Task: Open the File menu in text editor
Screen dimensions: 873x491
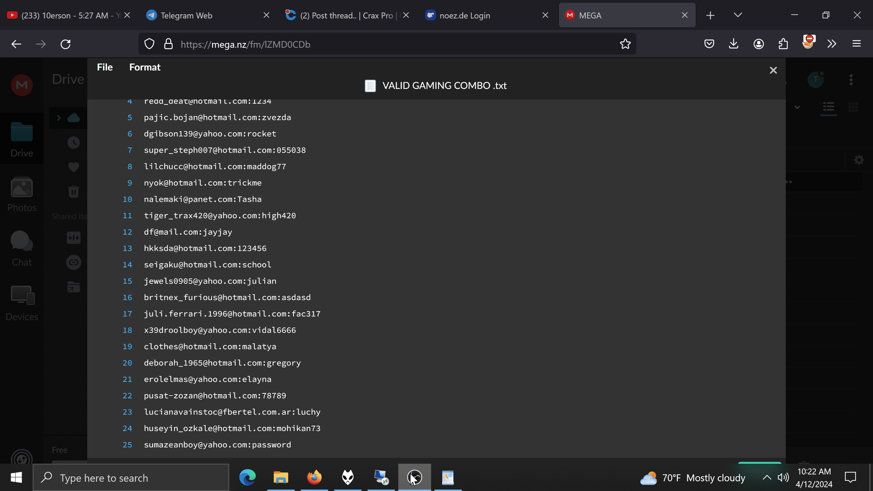Action: click(105, 67)
